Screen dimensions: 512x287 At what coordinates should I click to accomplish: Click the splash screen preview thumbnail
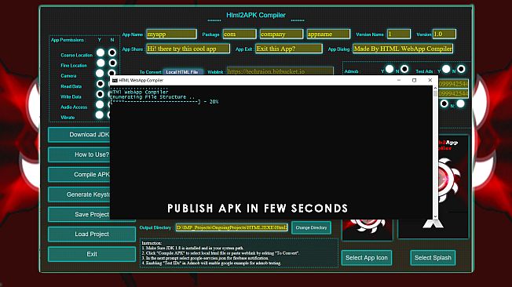pyautogui.click(x=452, y=187)
